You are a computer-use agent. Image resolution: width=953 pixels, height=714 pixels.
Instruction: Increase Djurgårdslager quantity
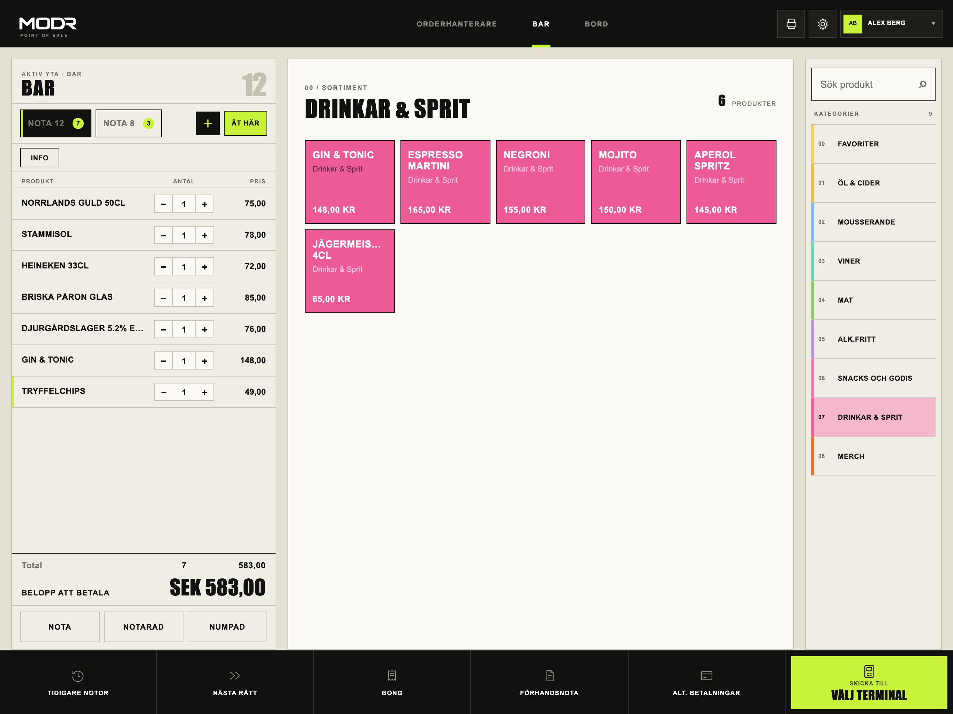[205, 329]
